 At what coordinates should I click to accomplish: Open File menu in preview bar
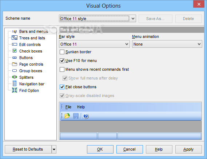pyautogui.click(x=68, y=107)
